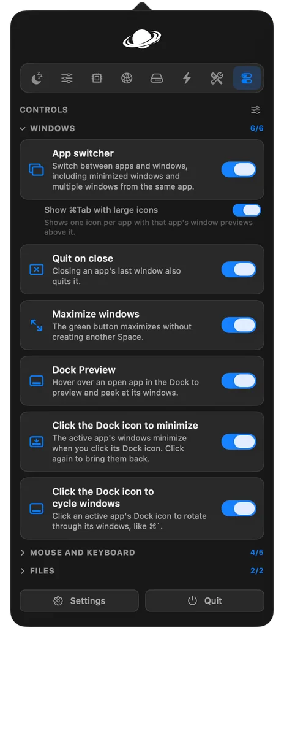Select the lightning bolt energy tab
Viewport: 284px width, 736px height.
[187, 78]
